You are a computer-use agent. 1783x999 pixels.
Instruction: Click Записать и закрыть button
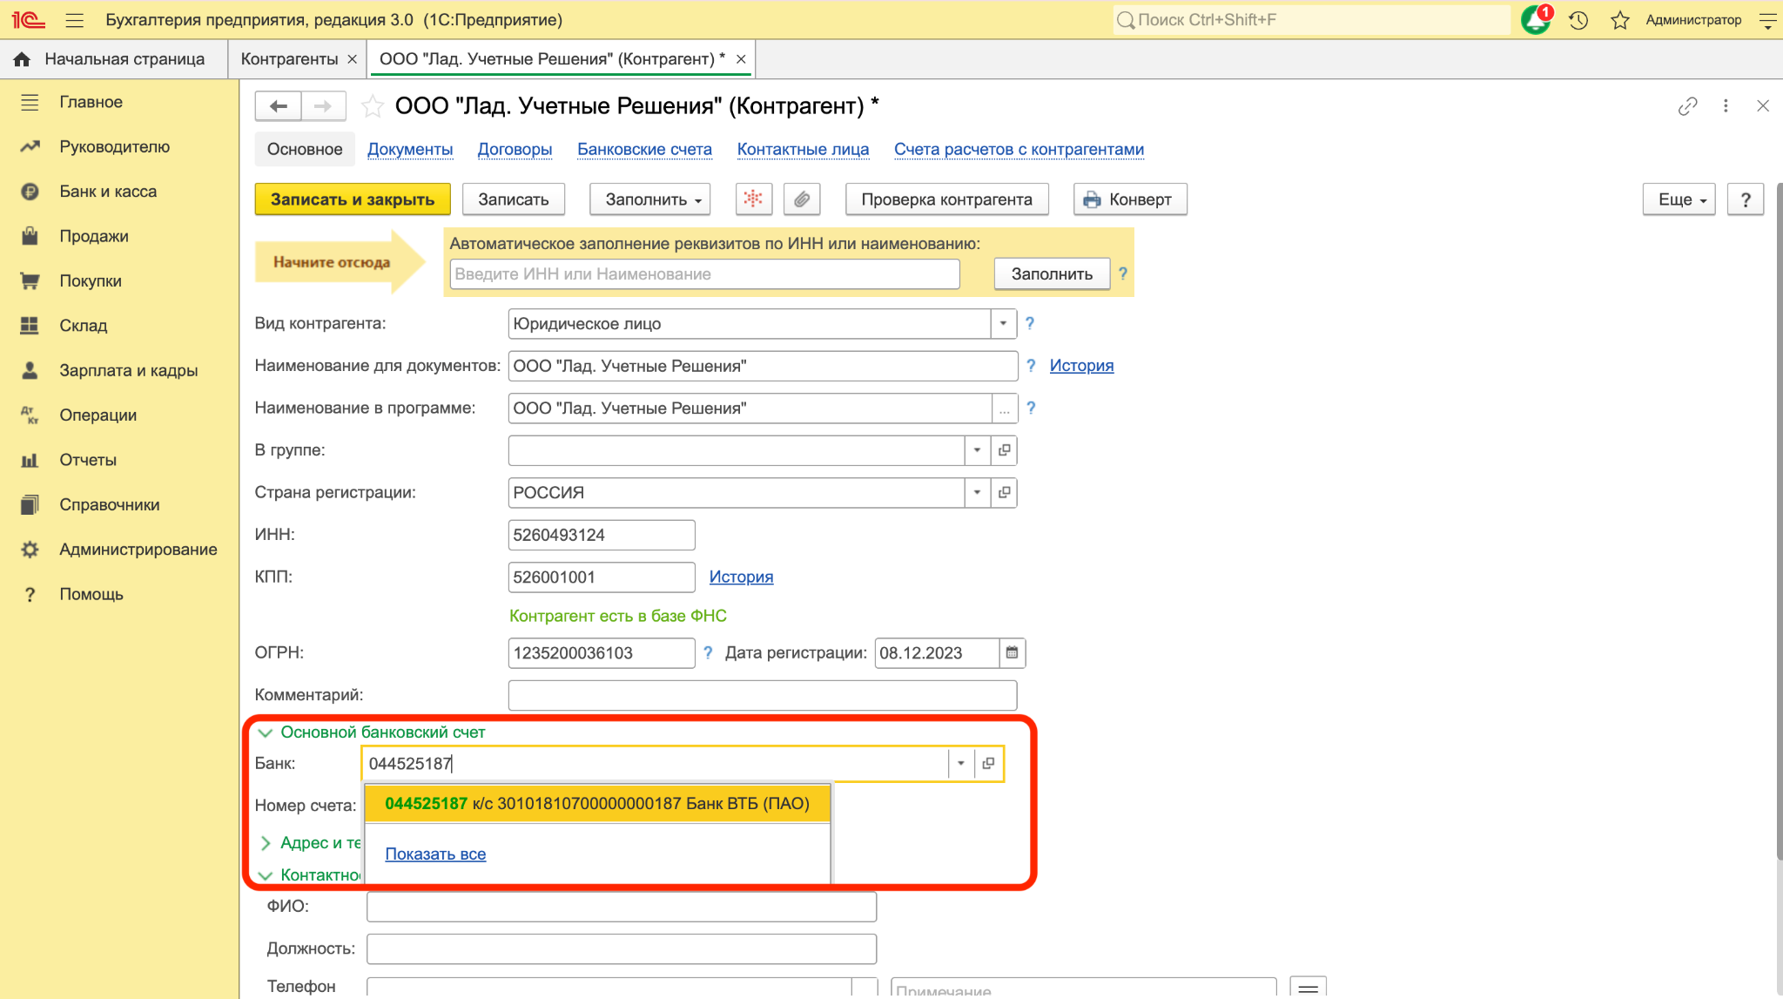point(353,199)
